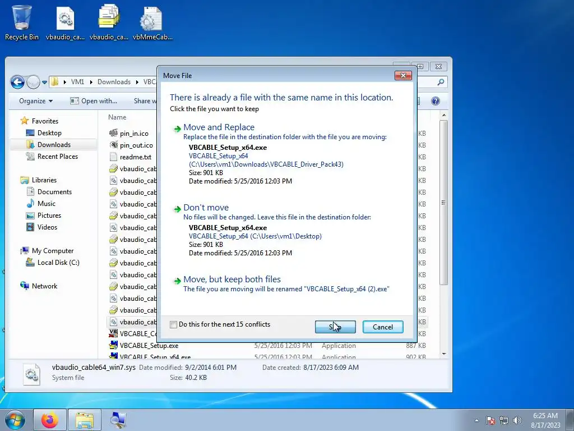Open recent locations dropdown next to Forward arrow

point(44,82)
